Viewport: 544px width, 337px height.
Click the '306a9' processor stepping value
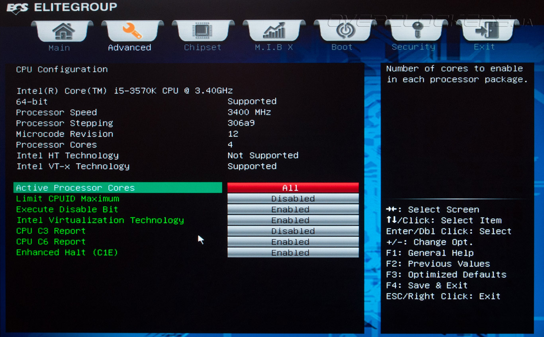click(241, 123)
